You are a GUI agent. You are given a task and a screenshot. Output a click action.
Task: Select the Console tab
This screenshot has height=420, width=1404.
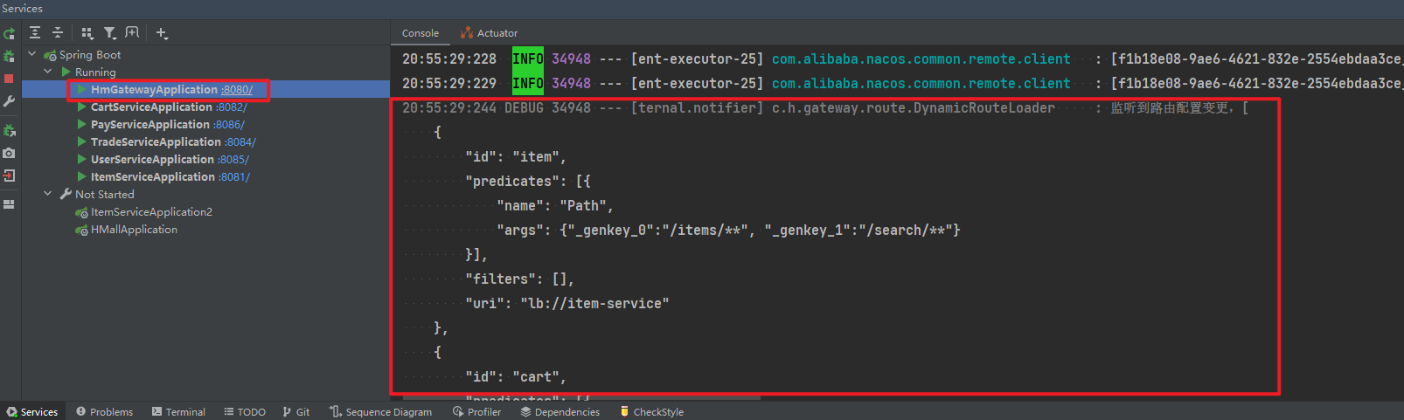click(x=421, y=33)
